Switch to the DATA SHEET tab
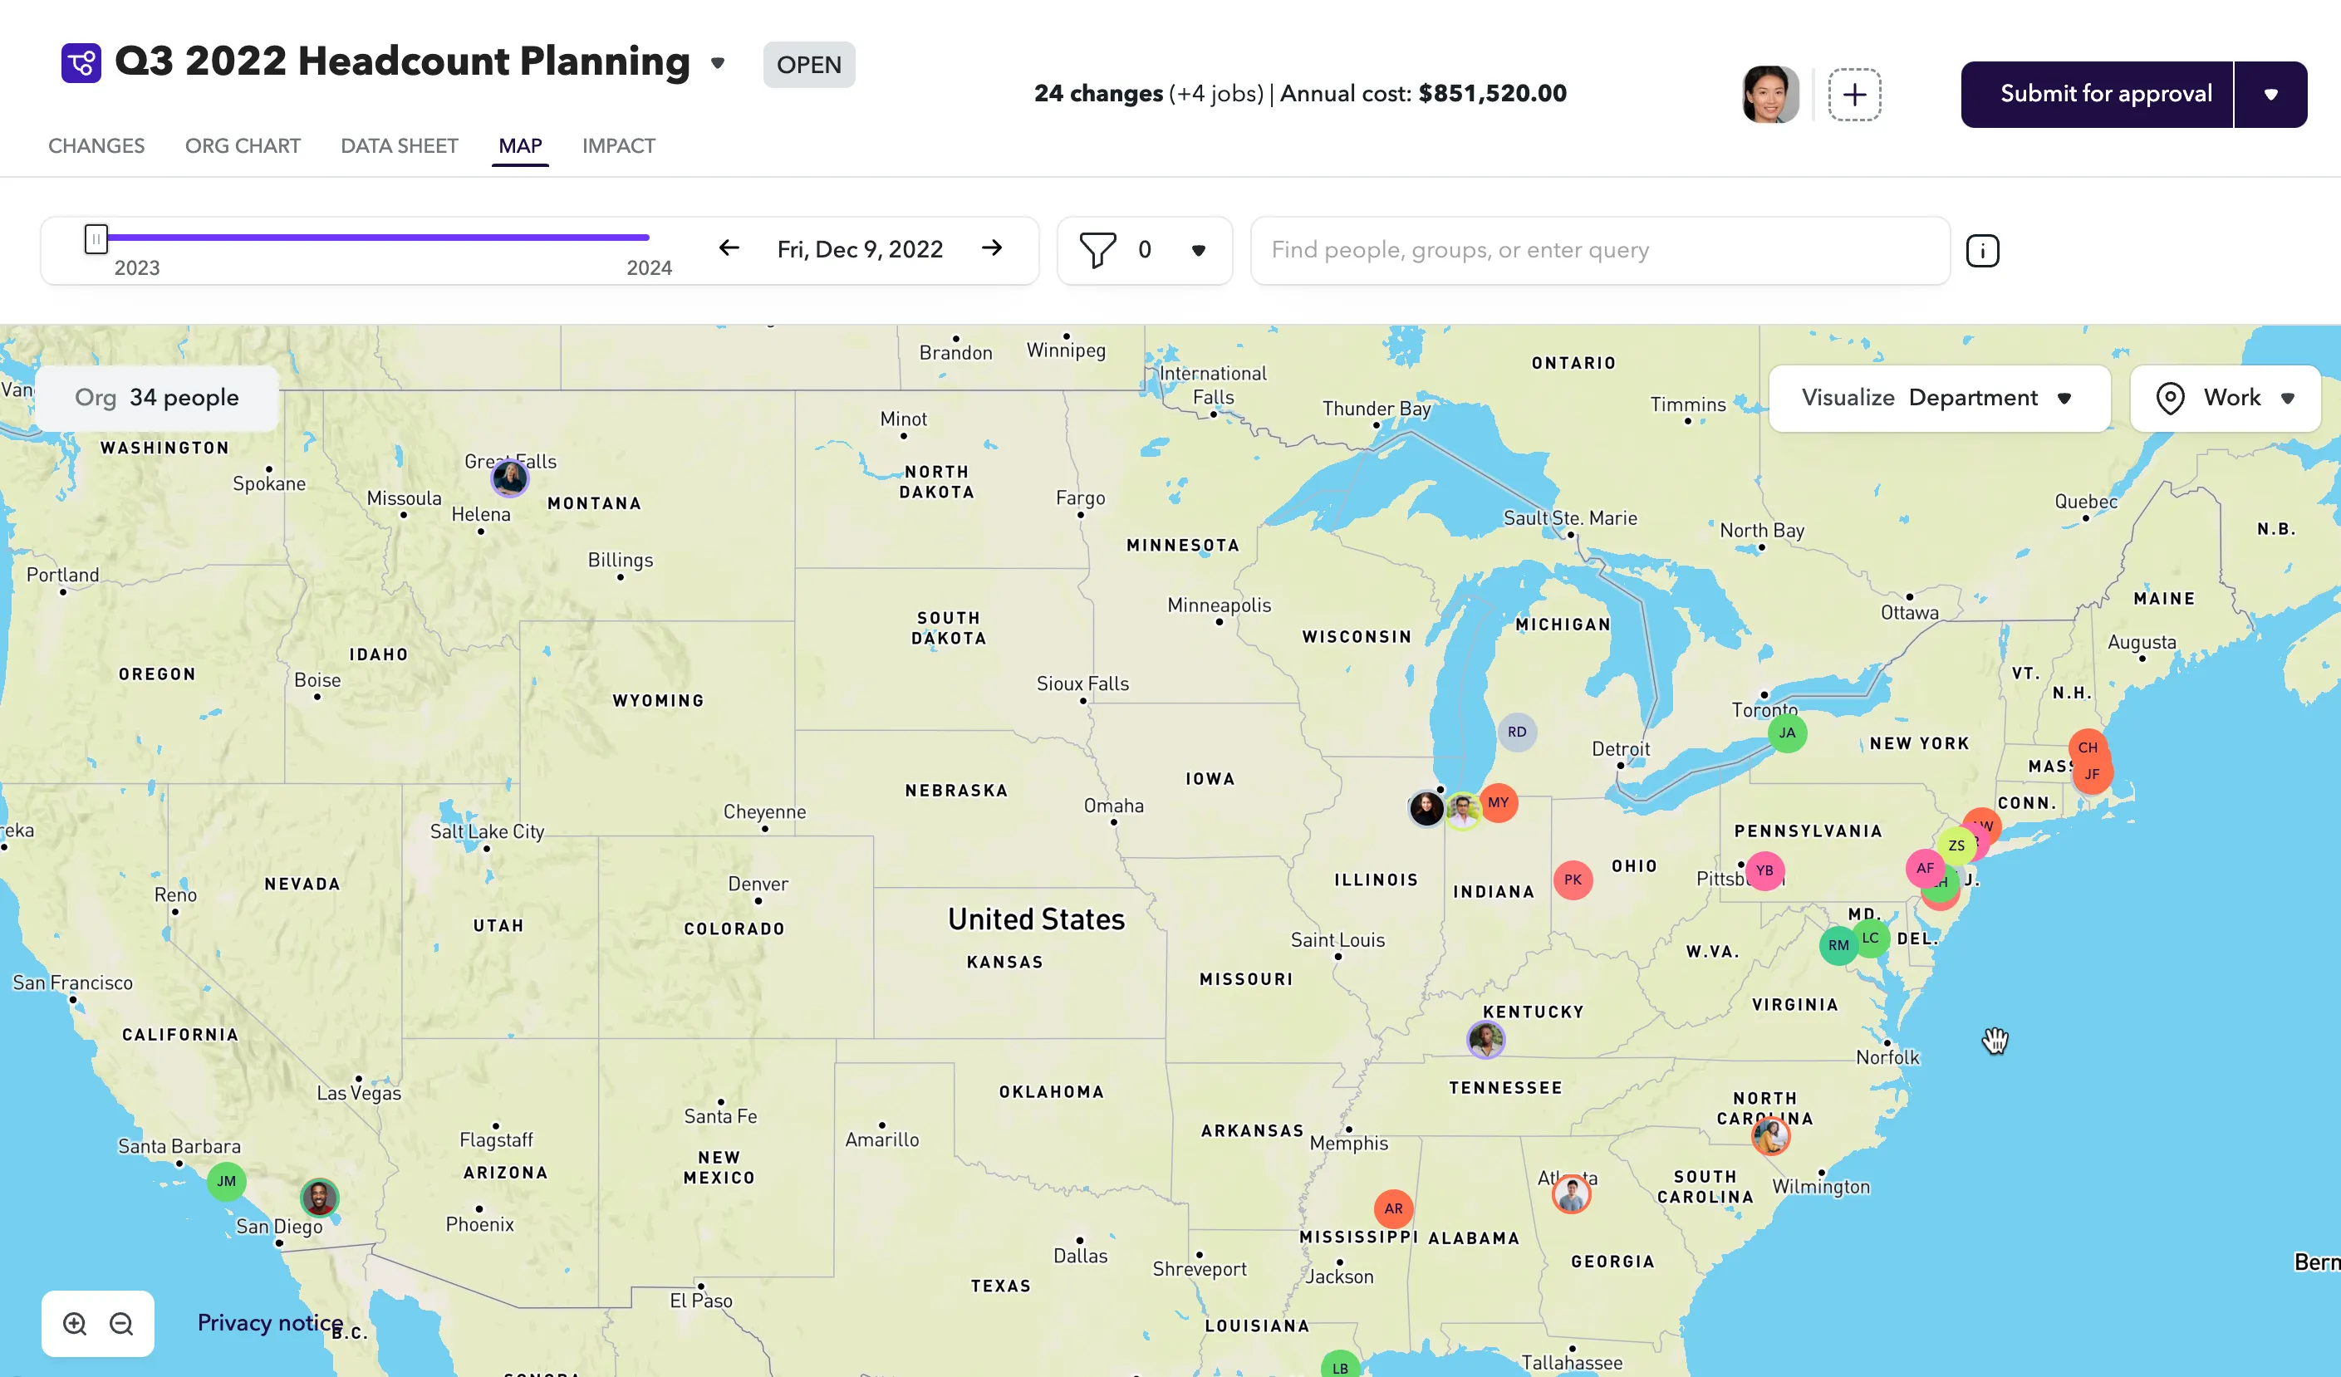 pos(400,146)
